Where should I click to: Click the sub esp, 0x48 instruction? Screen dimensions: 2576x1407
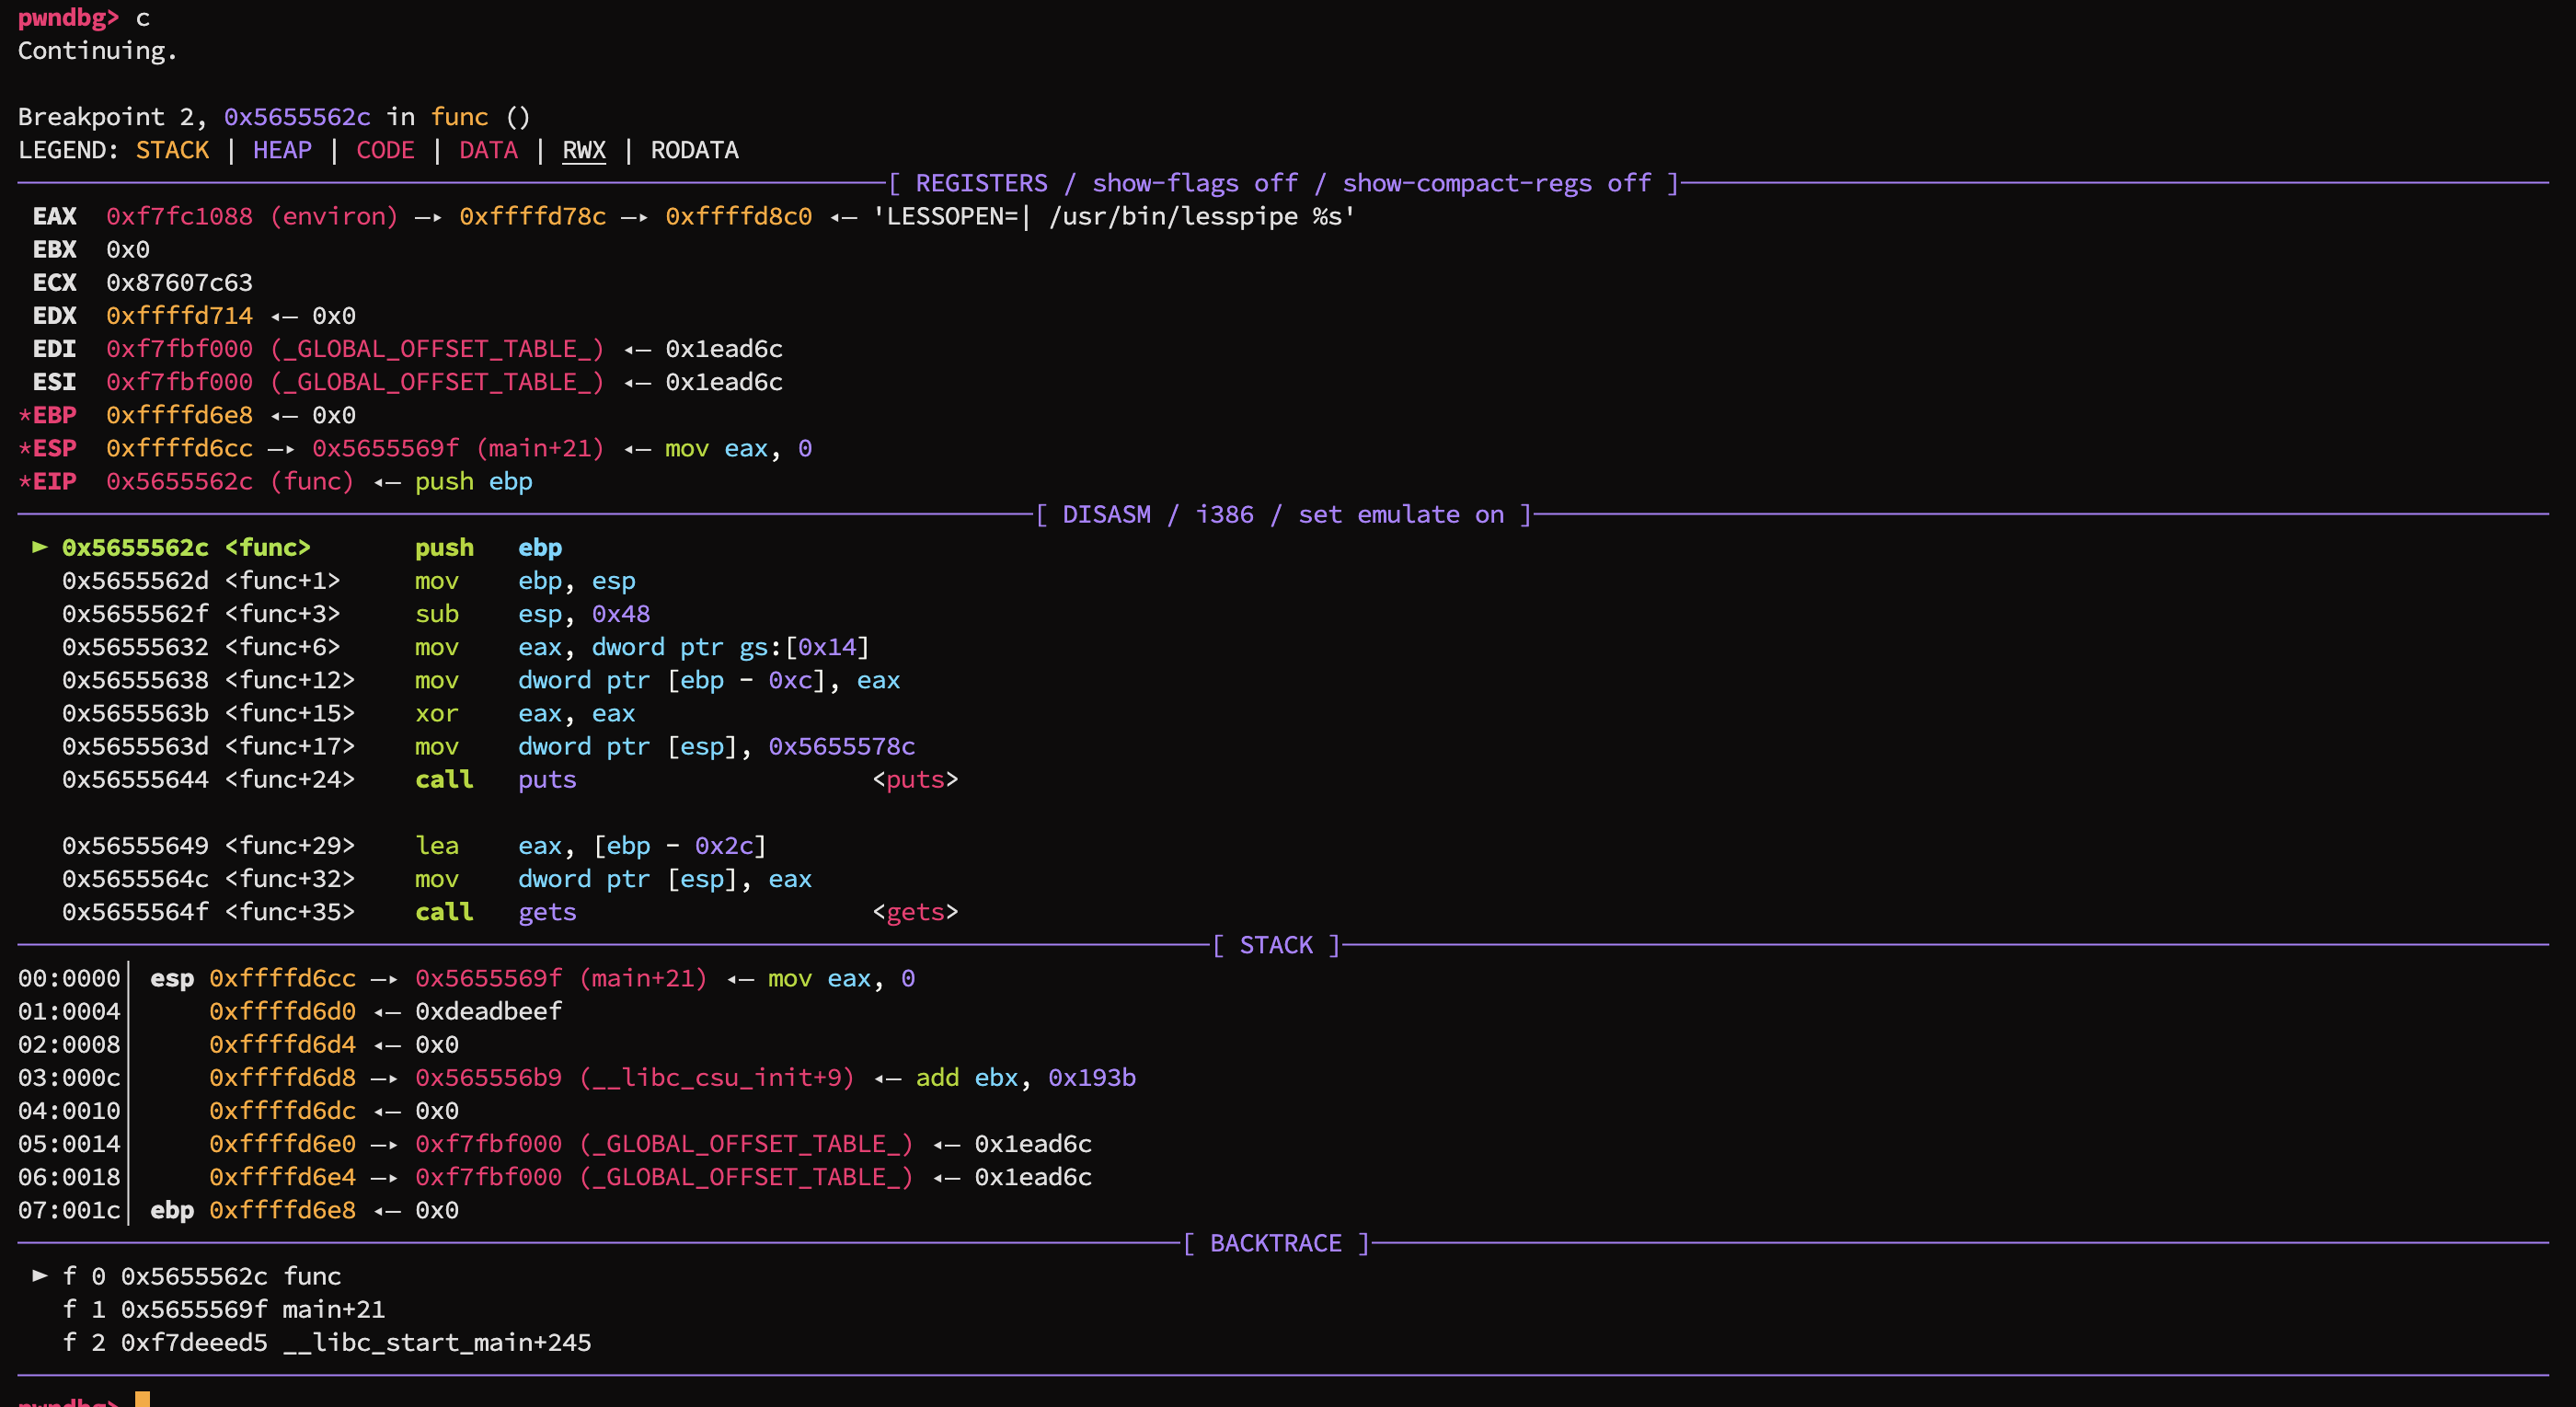coord(356,613)
